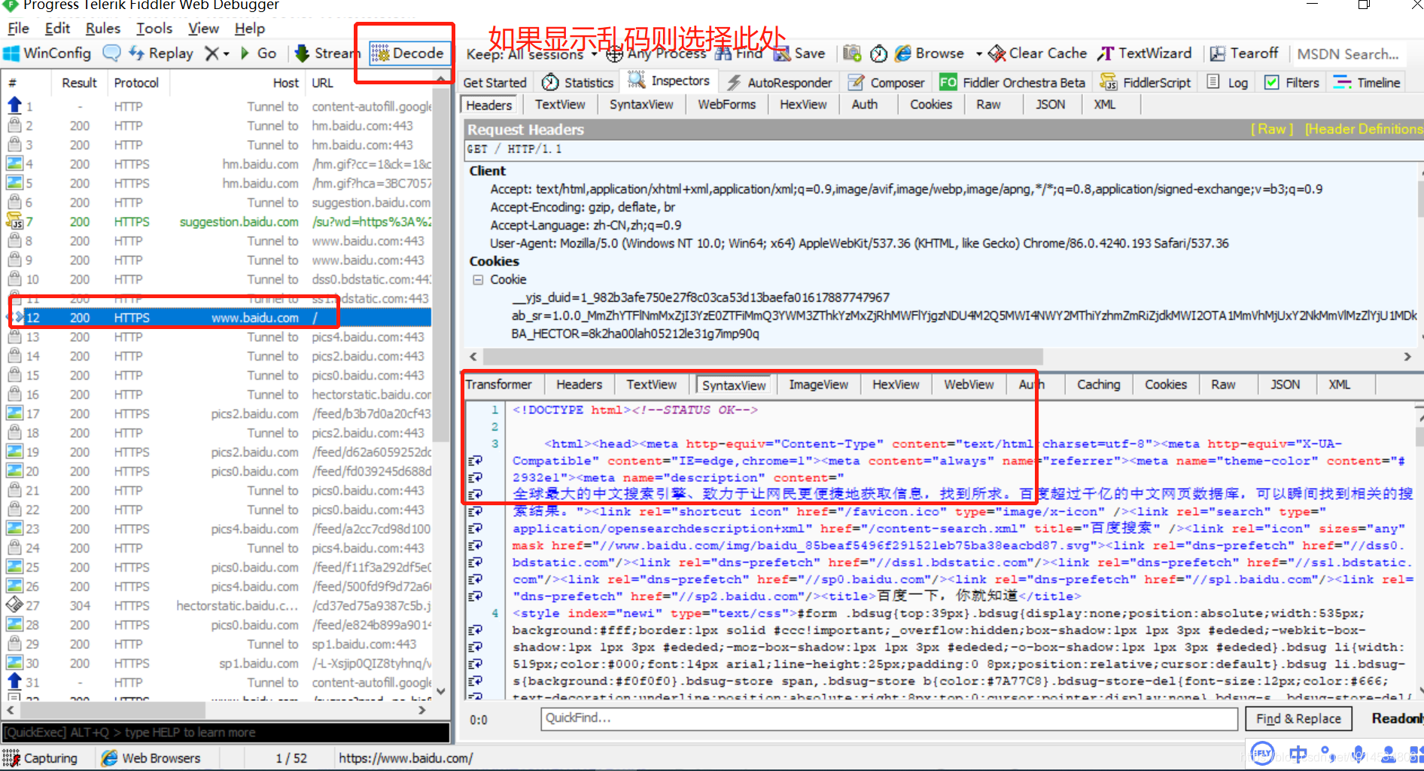
Task: Click the [Raw] link in Request Headers
Action: [x=1272, y=130]
